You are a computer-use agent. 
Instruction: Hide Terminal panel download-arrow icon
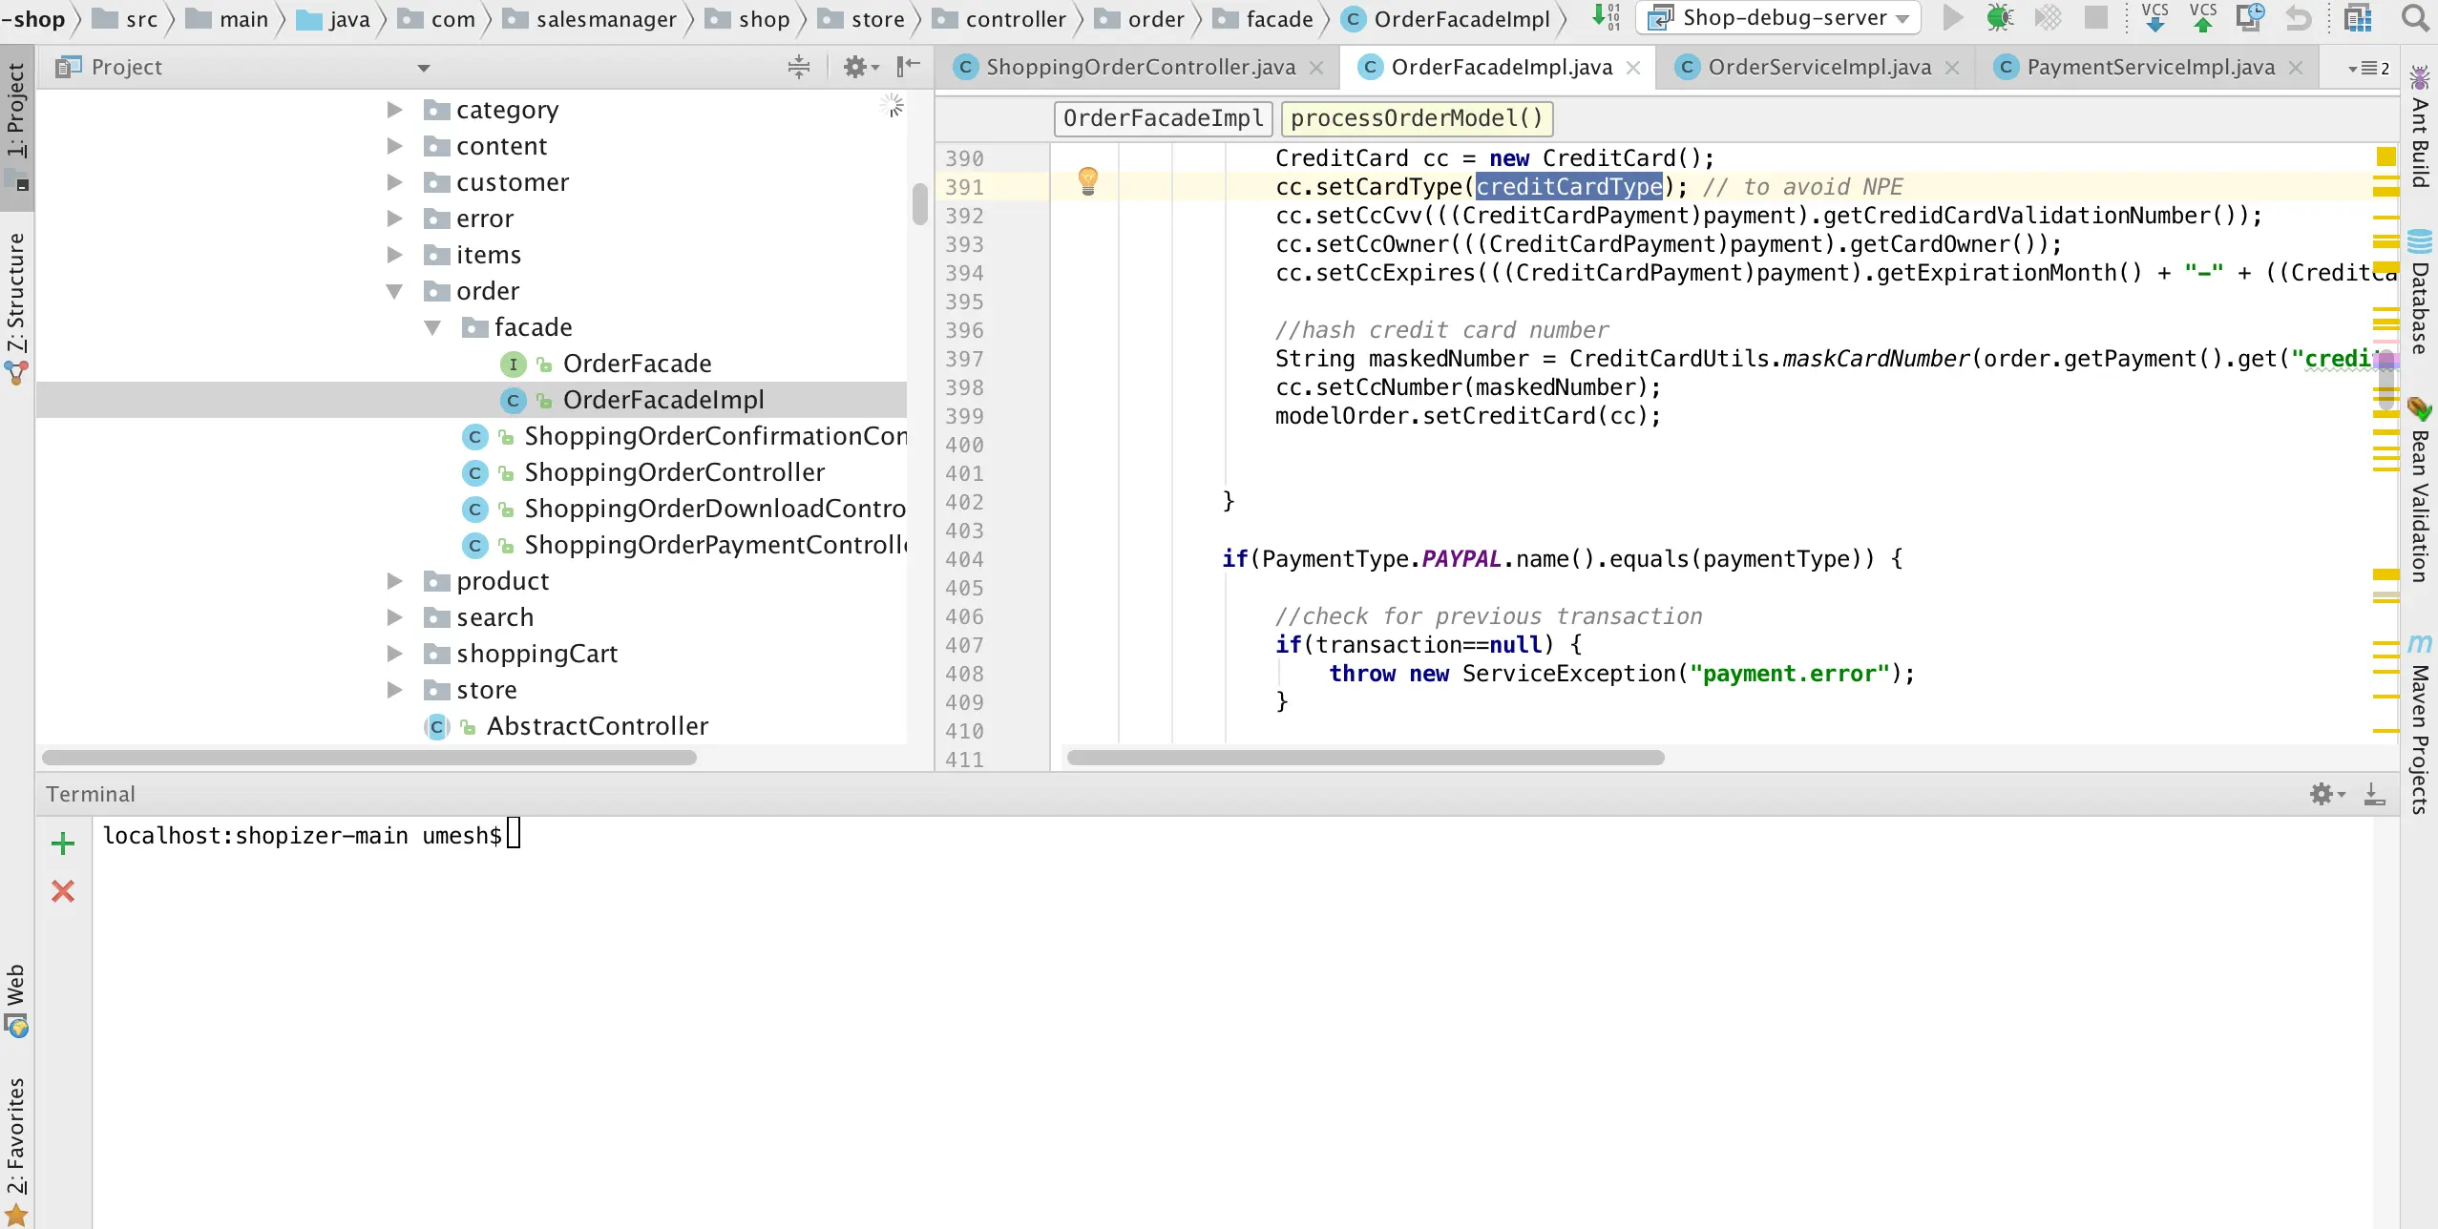[x=2375, y=794]
